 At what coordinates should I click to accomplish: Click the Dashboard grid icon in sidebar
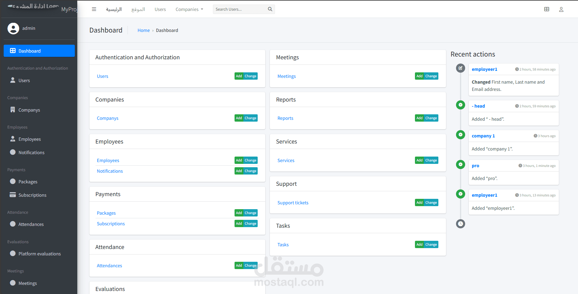(13, 51)
